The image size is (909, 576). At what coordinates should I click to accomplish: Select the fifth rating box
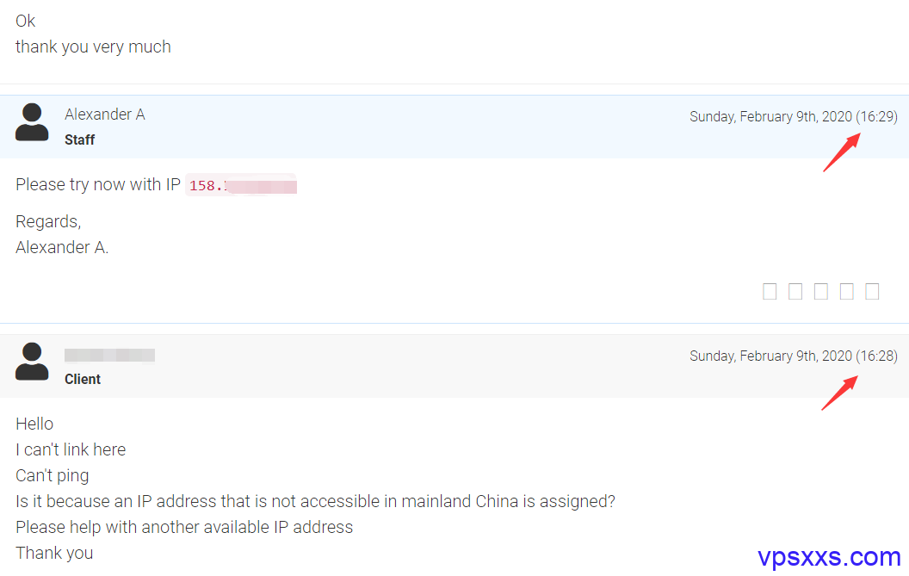point(872,291)
